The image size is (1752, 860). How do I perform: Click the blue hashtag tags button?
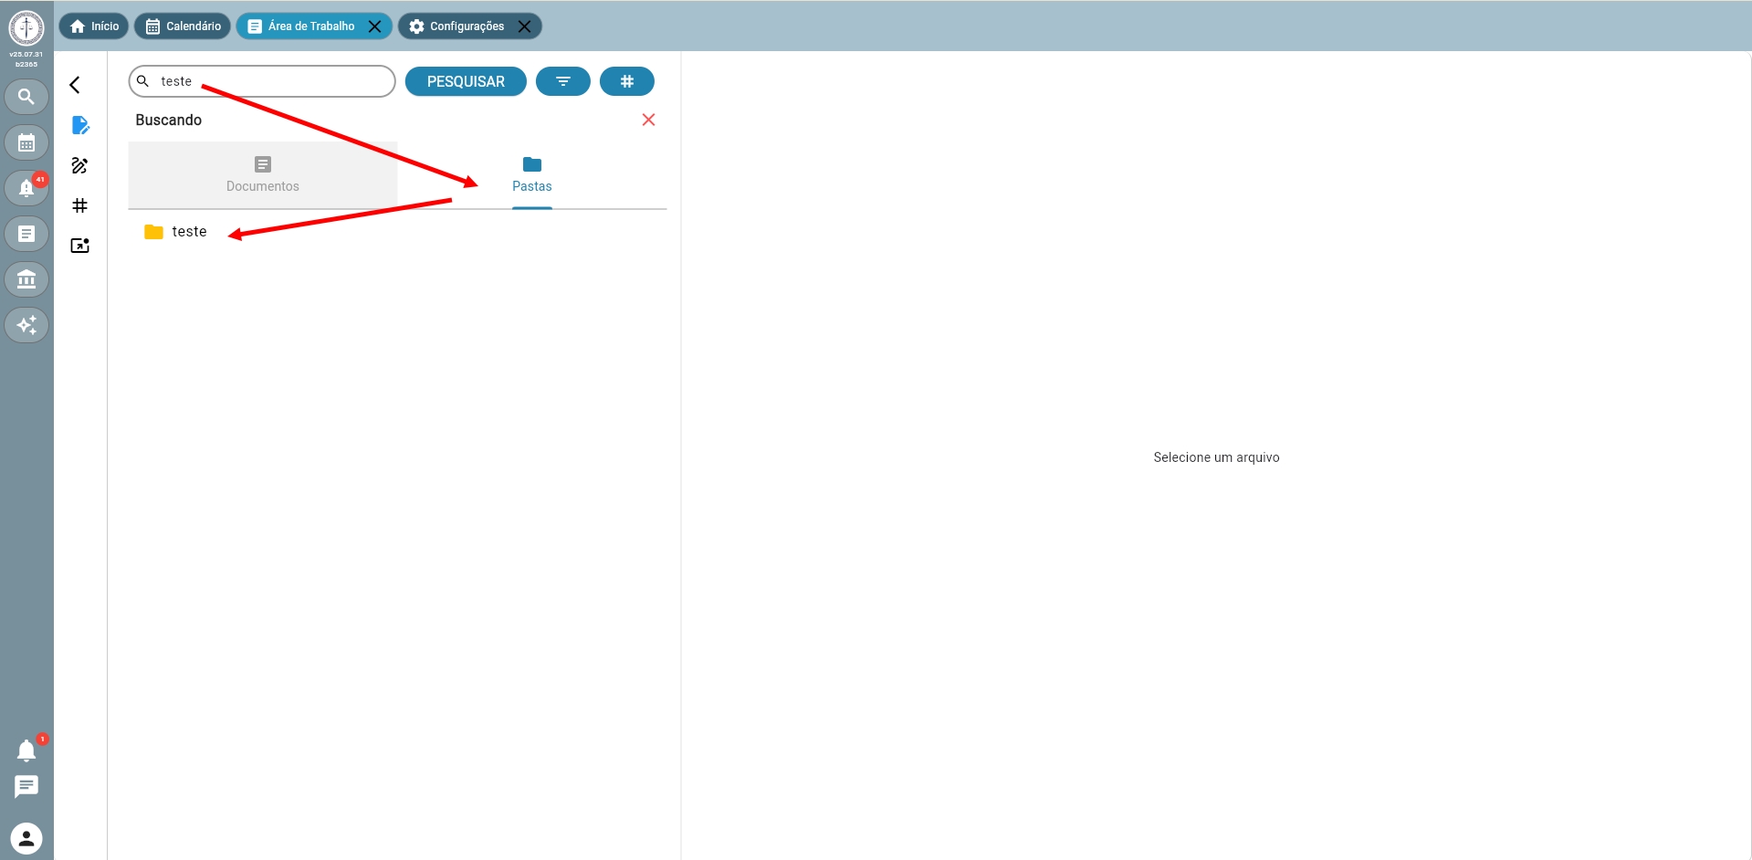tap(626, 81)
